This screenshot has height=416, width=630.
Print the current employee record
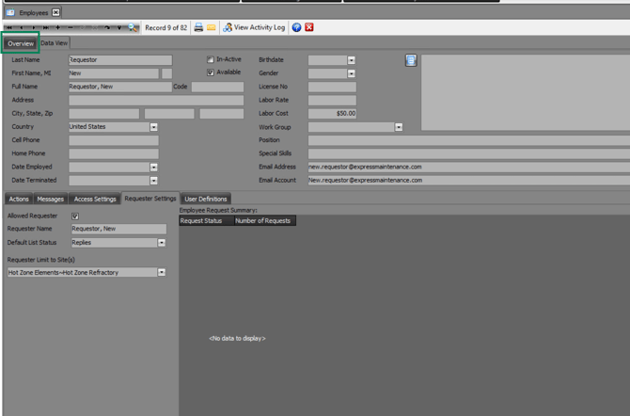click(x=198, y=27)
